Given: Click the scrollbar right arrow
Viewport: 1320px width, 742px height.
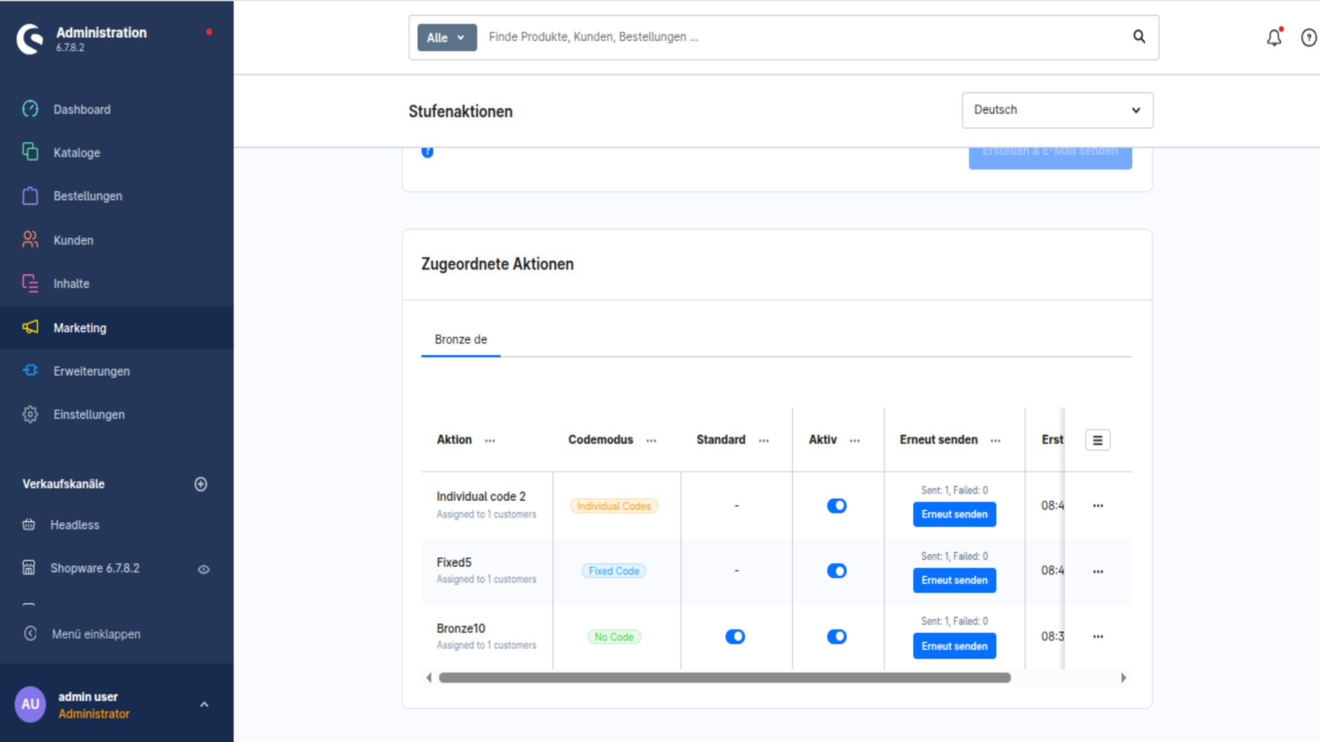Looking at the screenshot, I should pos(1123,678).
